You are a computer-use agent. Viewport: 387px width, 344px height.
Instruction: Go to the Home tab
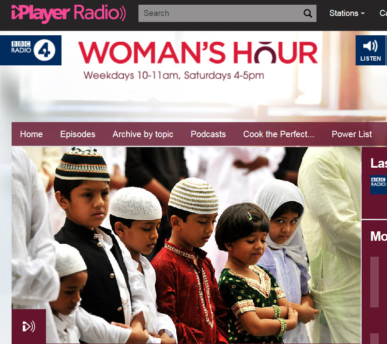[31, 134]
